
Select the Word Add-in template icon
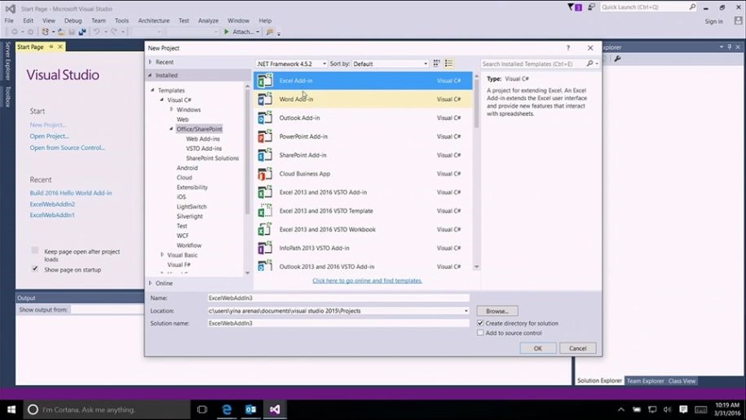(265, 99)
